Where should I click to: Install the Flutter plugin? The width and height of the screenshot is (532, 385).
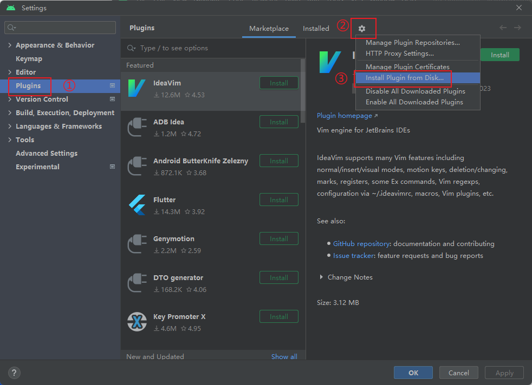[x=279, y=200]
